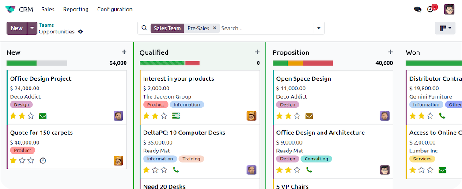Set third star on Office Design and Architecture
Image resolution: width=462 pixels, height=189 pixels.
click(297, 170)
